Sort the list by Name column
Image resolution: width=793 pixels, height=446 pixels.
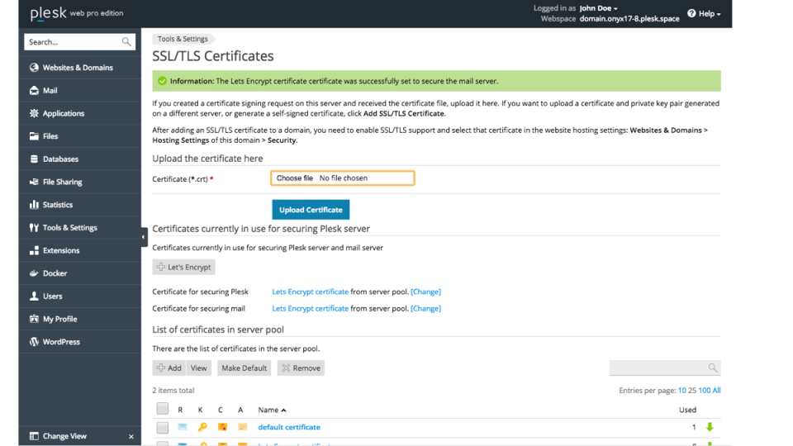(x=272, y=410)
